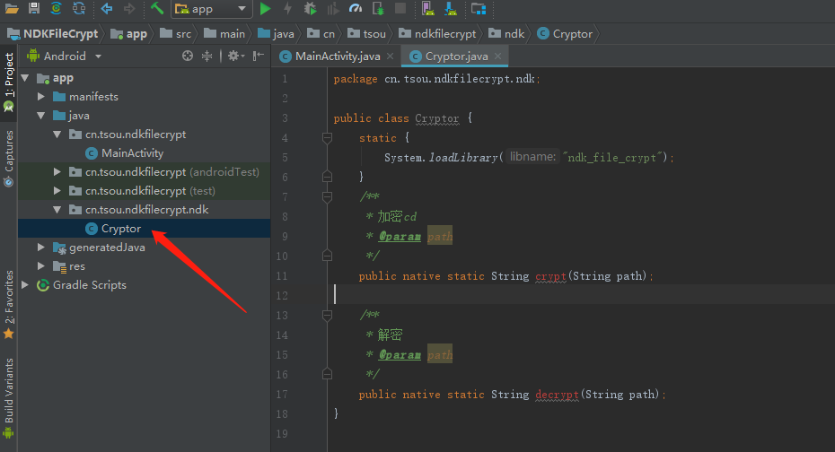Click NDKFileCrypt in the breadcrumb
This screenshot has width=835, height=452.
pos(53,34)
